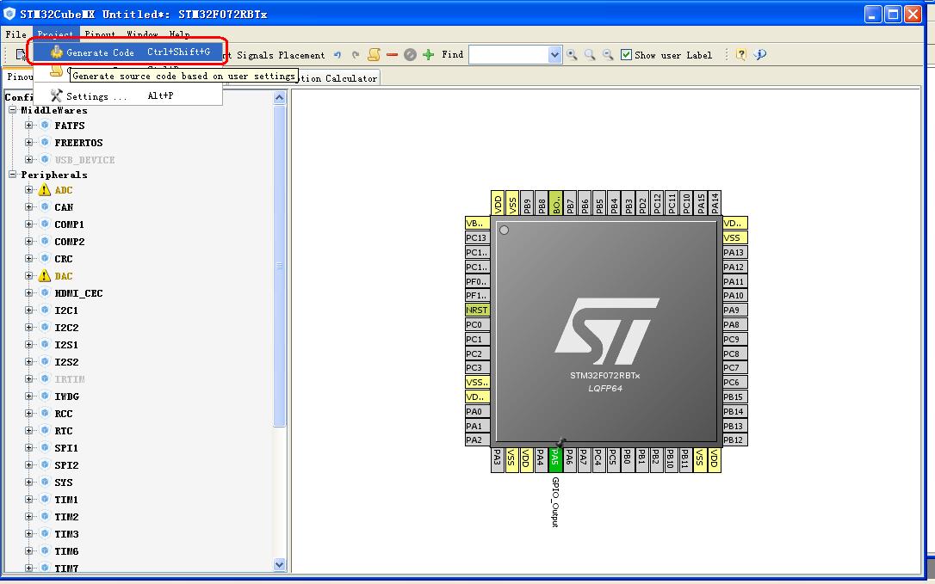Image resolution: width=935 pixels, height=584 pixels.
Task: Click the IWDG peripheral icon
Action: [x=45, y=397]
